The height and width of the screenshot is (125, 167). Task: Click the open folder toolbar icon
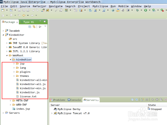pyautogui.click(x=118, y=10)
